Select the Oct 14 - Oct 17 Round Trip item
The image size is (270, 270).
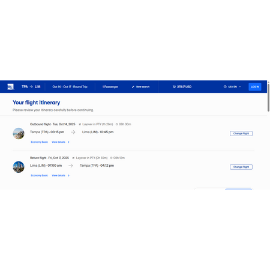point(70,86)
